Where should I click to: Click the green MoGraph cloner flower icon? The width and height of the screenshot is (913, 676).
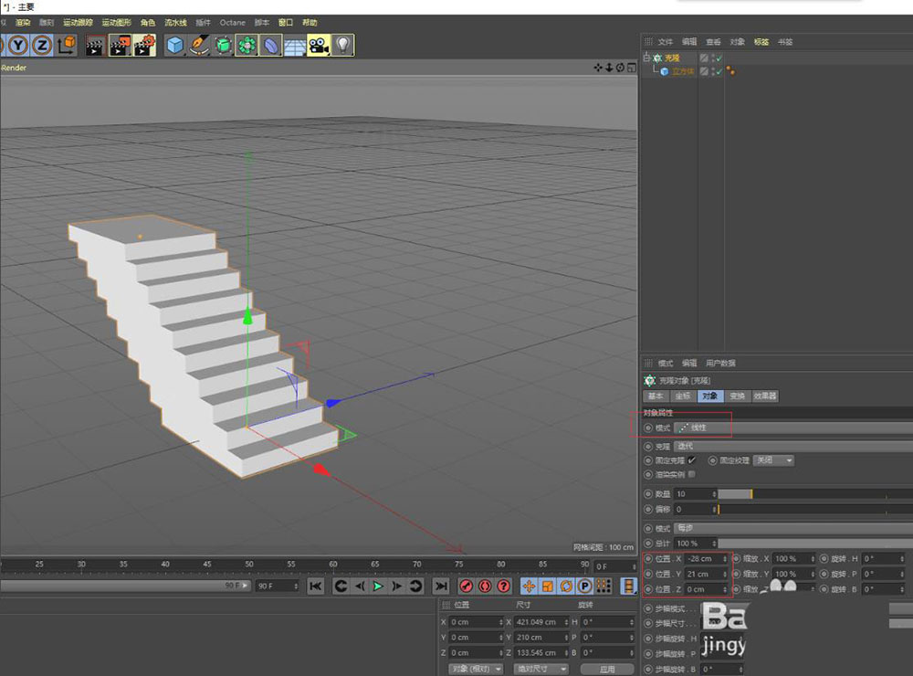point(247,45)
